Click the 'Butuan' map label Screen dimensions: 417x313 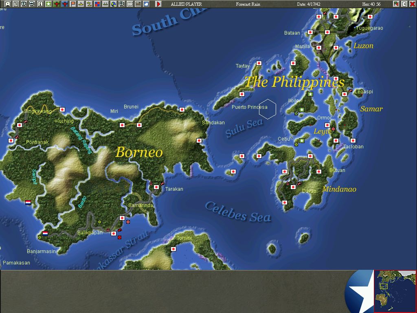click(337, 170)
